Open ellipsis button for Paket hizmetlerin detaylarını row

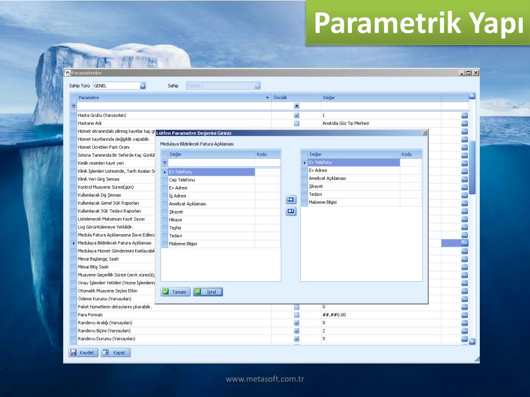(464, 307)
